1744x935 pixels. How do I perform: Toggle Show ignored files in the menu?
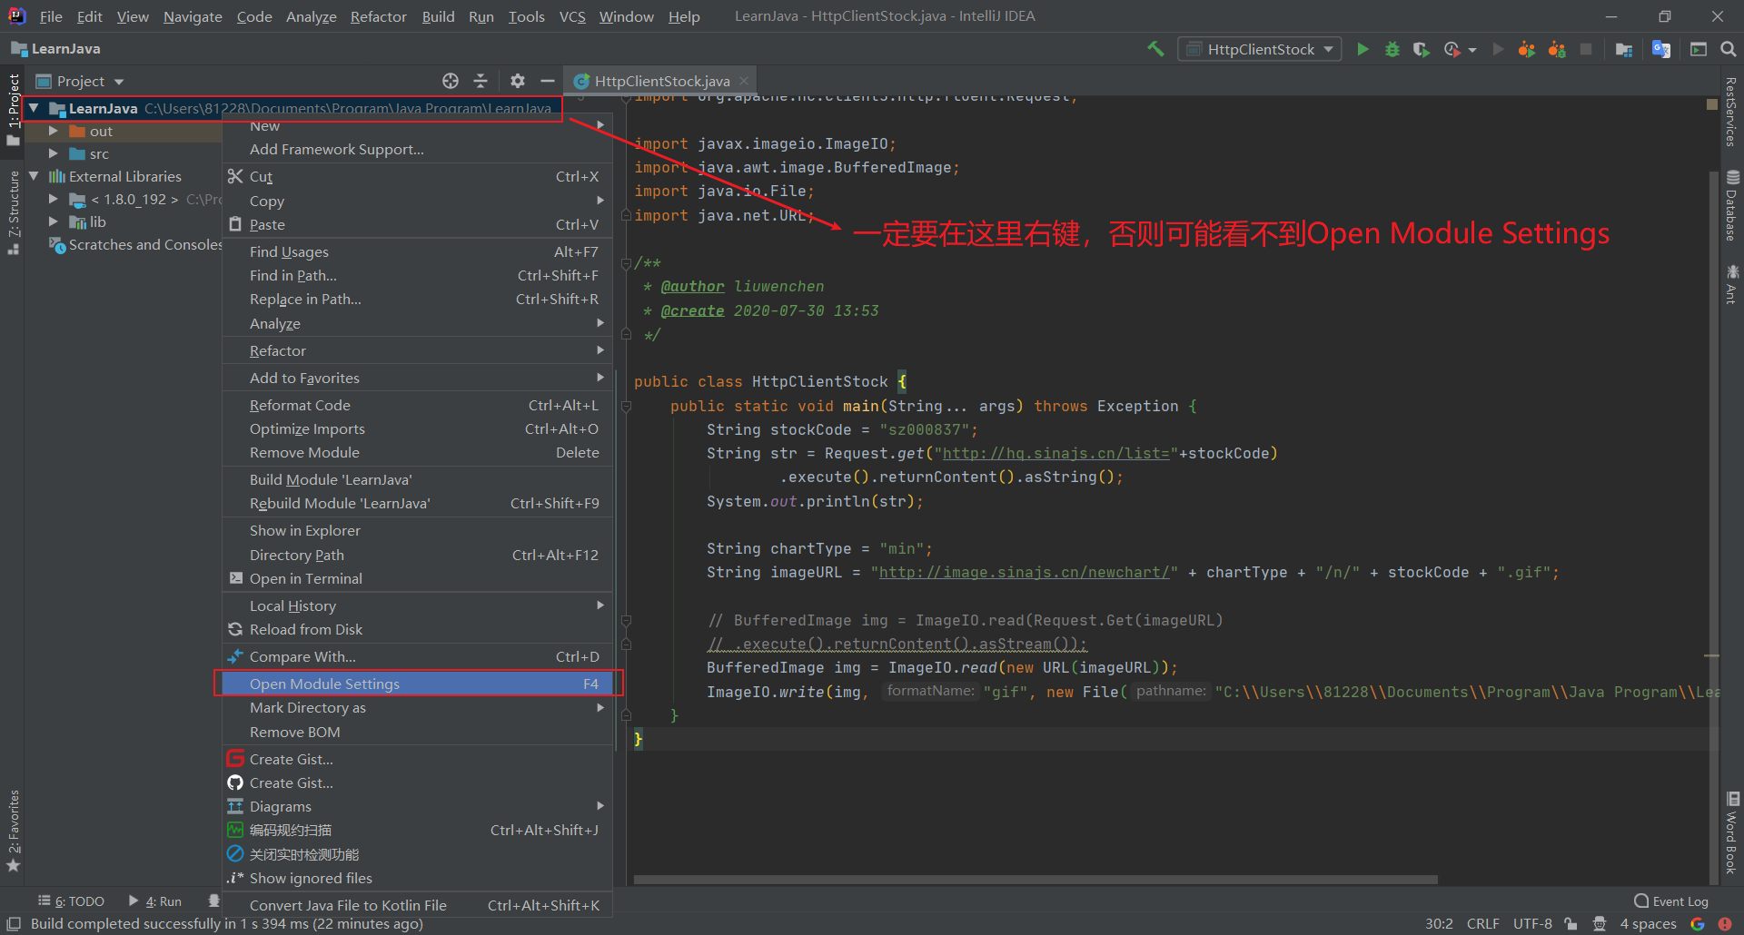coord(311,878)
